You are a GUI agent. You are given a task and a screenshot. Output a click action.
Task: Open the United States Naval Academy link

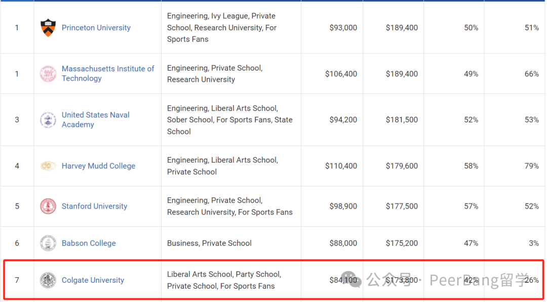(x=96, y=120)
